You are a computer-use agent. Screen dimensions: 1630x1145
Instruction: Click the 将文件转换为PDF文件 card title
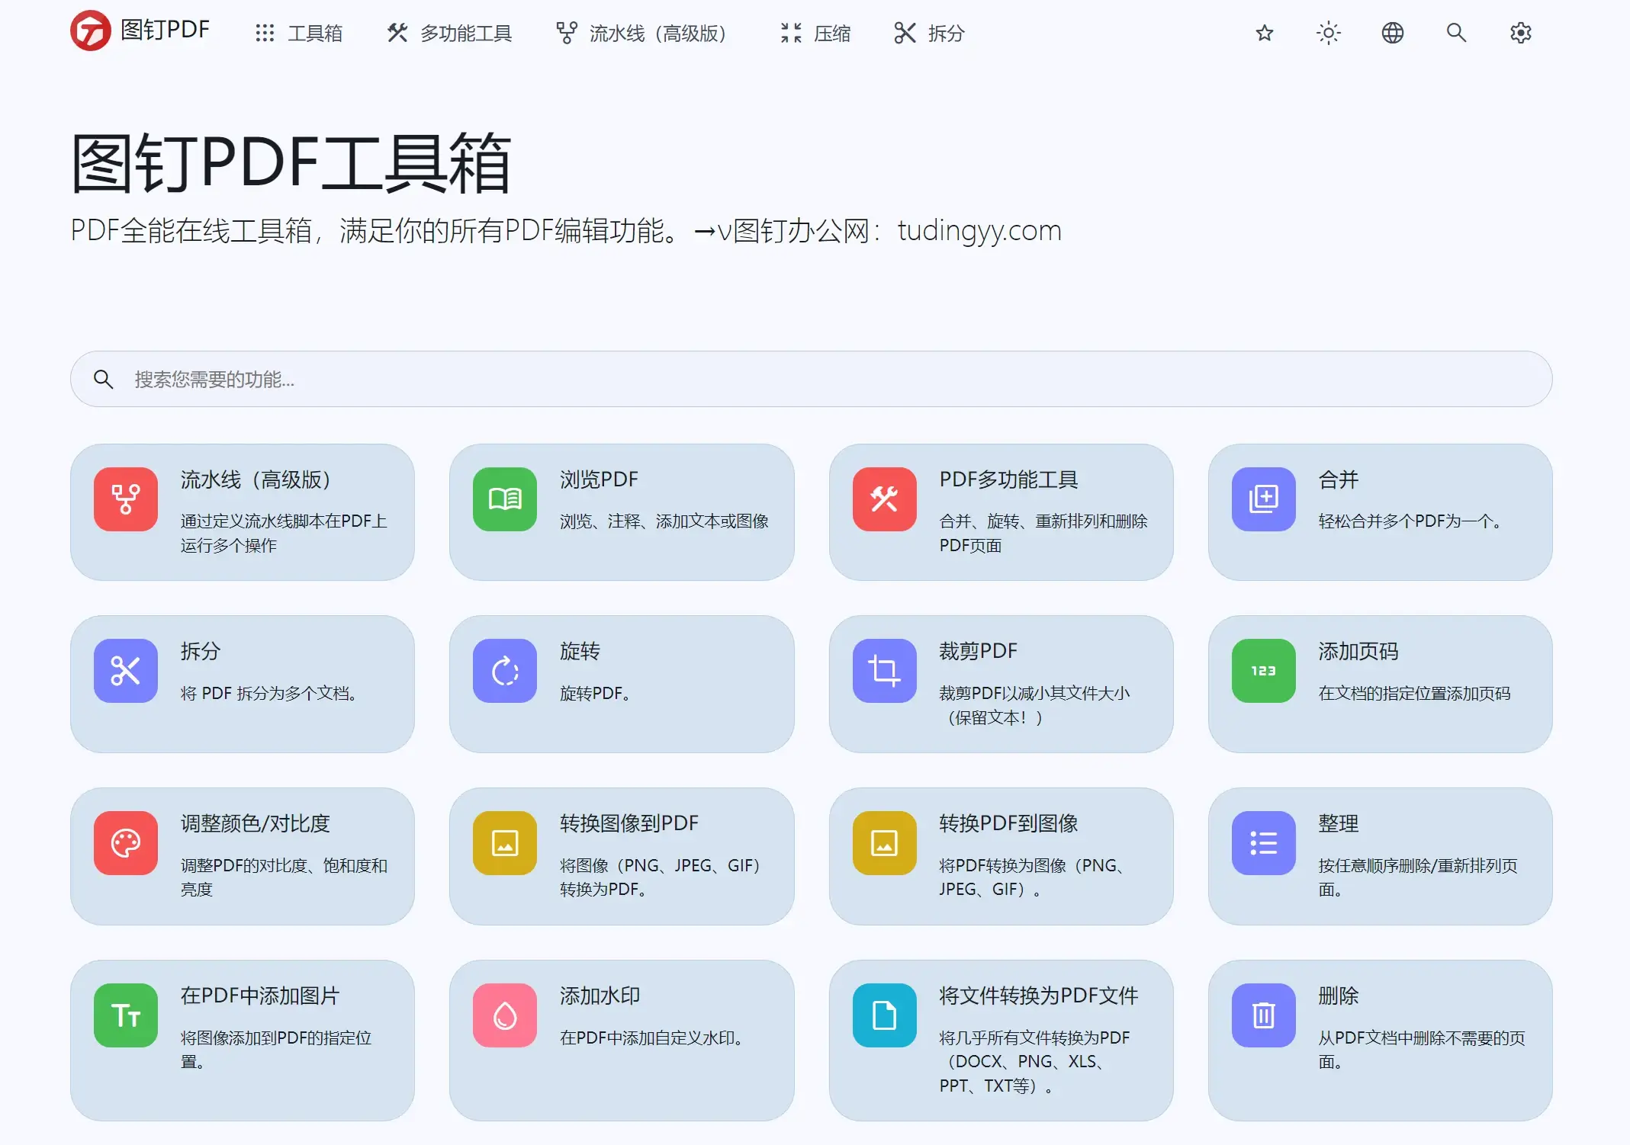pyautogui.click(x=1039, y=996)
